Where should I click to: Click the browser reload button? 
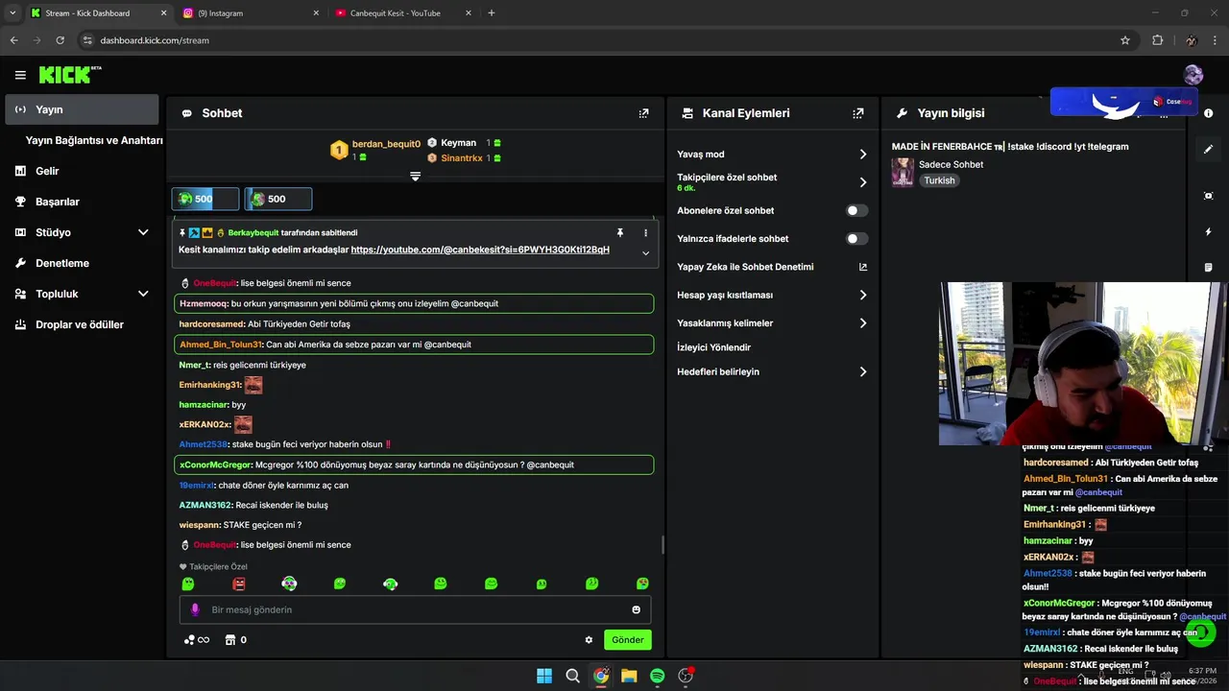(x=60, y=40)
